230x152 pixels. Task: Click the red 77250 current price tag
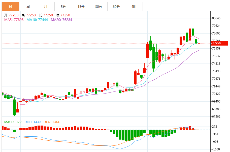[x=216, y=43]
